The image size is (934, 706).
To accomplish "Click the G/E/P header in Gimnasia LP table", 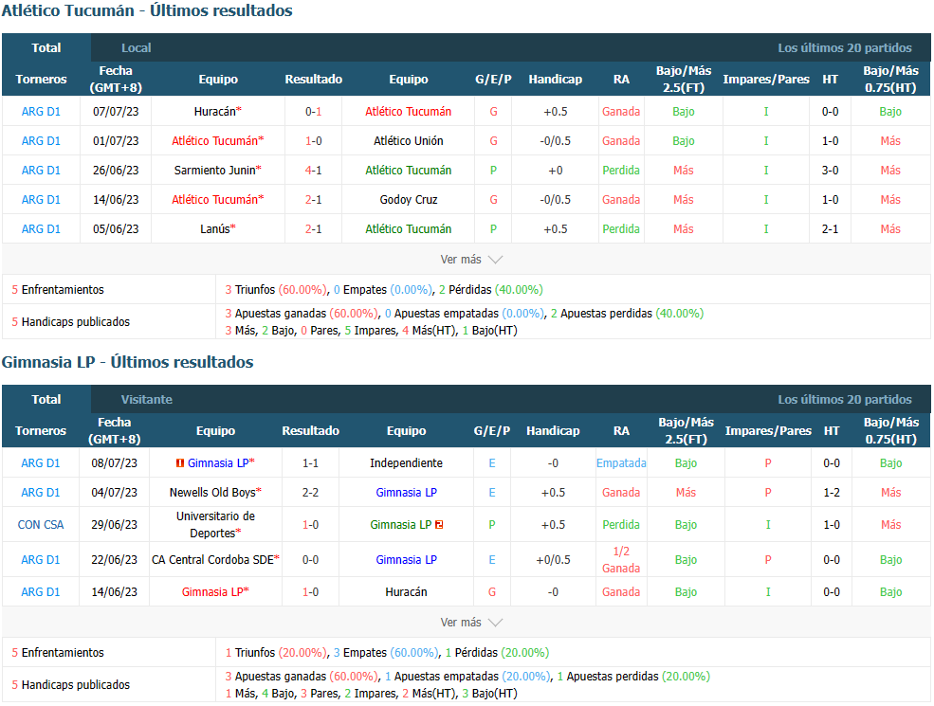I will click(492, 431).
